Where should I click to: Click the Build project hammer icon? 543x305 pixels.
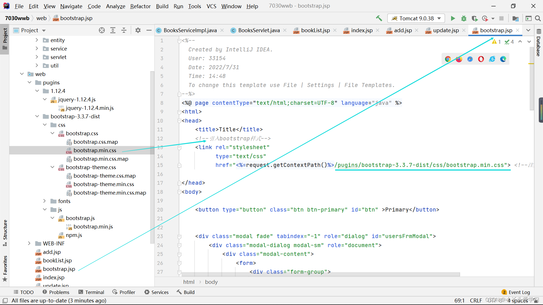(379, 18)
